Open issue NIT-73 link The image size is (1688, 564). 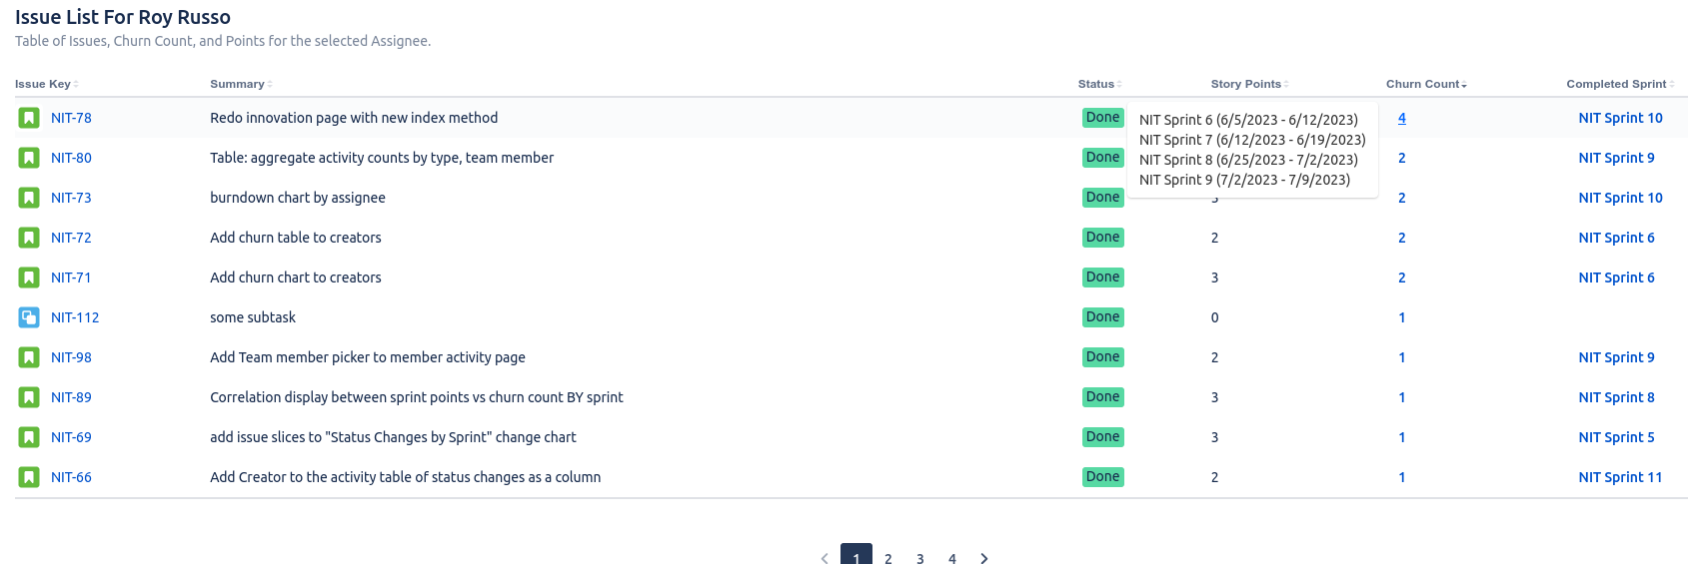[x=71, y=198]
